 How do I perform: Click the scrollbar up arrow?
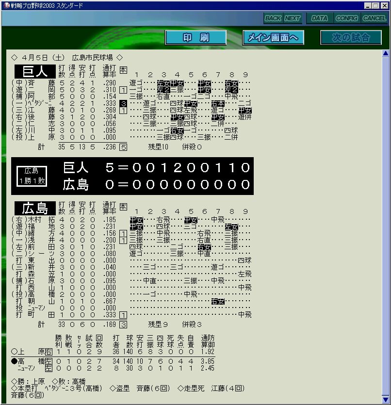386,53
